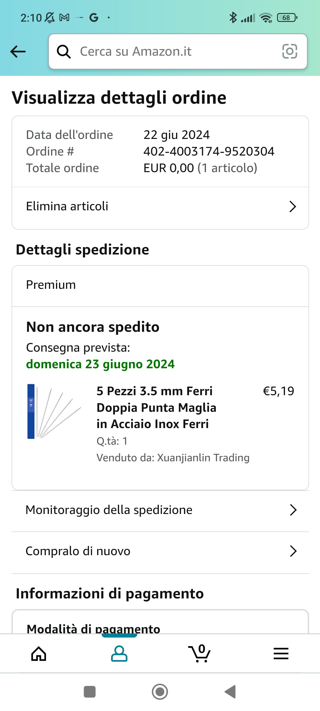Open Monitoraggio della spedizione chevron
The image size is (320, 711).
click(x=293, y=510)
